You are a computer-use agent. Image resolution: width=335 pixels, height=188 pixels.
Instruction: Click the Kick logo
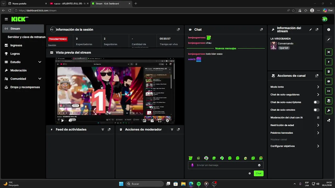pos(20,19)
